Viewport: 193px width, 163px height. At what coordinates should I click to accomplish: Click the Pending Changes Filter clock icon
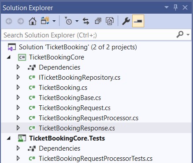(68, 21)
